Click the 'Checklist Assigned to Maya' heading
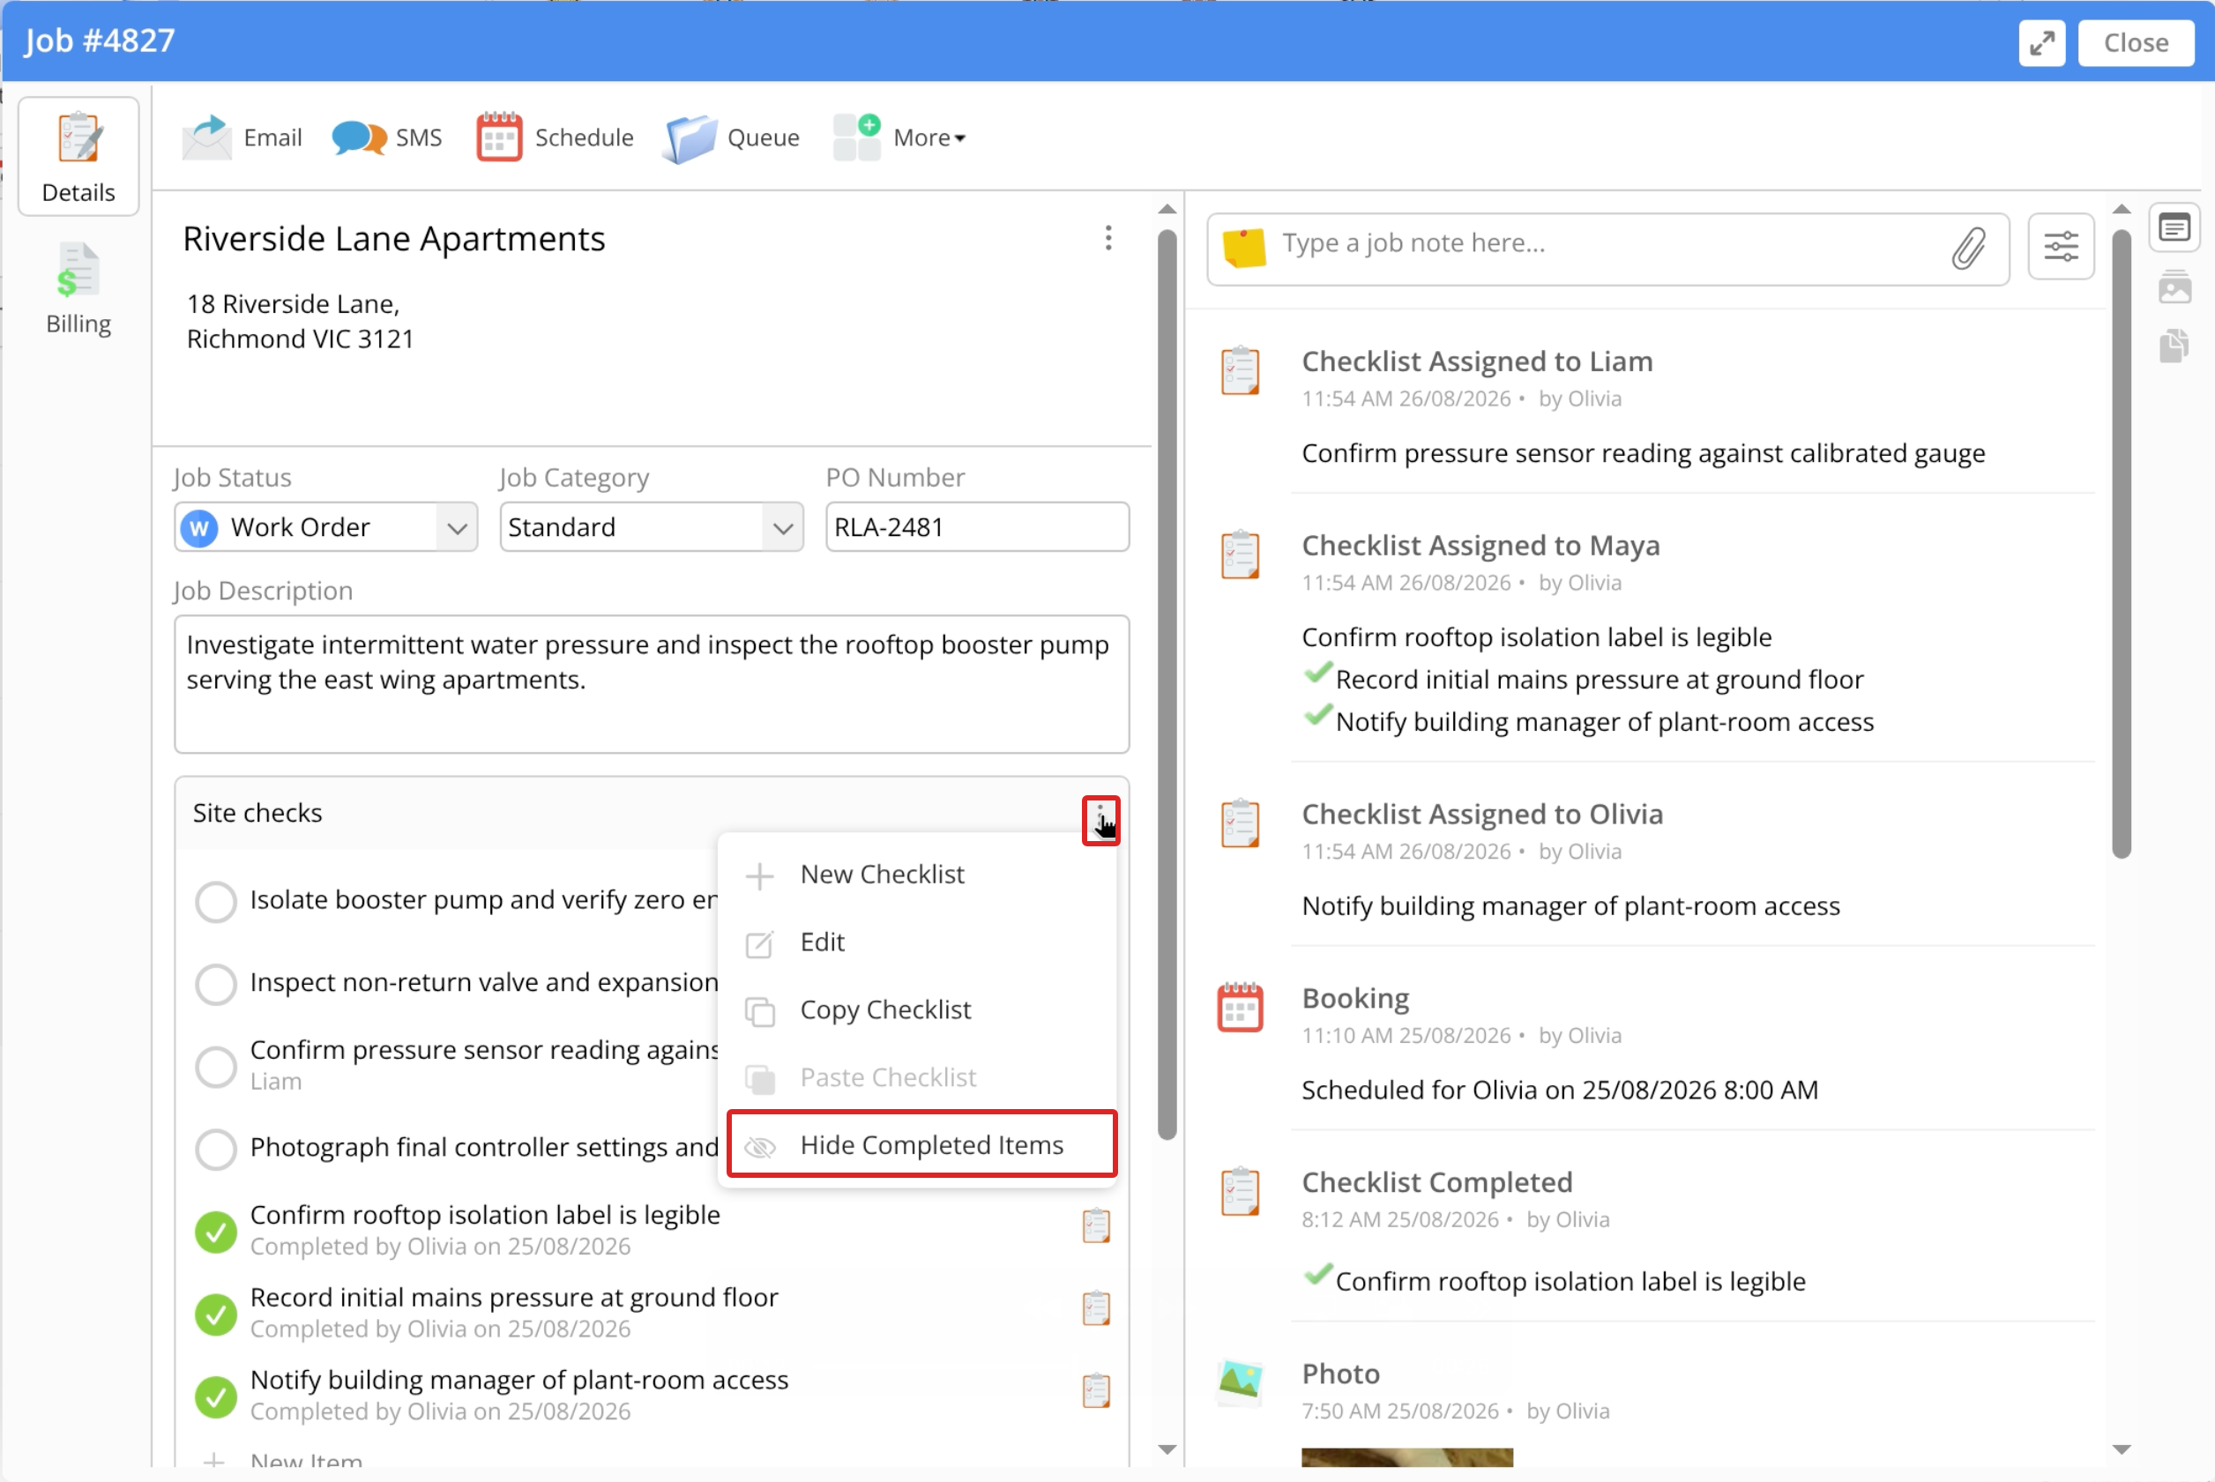This screenshot has width=2215, height=1482. 1480,546
